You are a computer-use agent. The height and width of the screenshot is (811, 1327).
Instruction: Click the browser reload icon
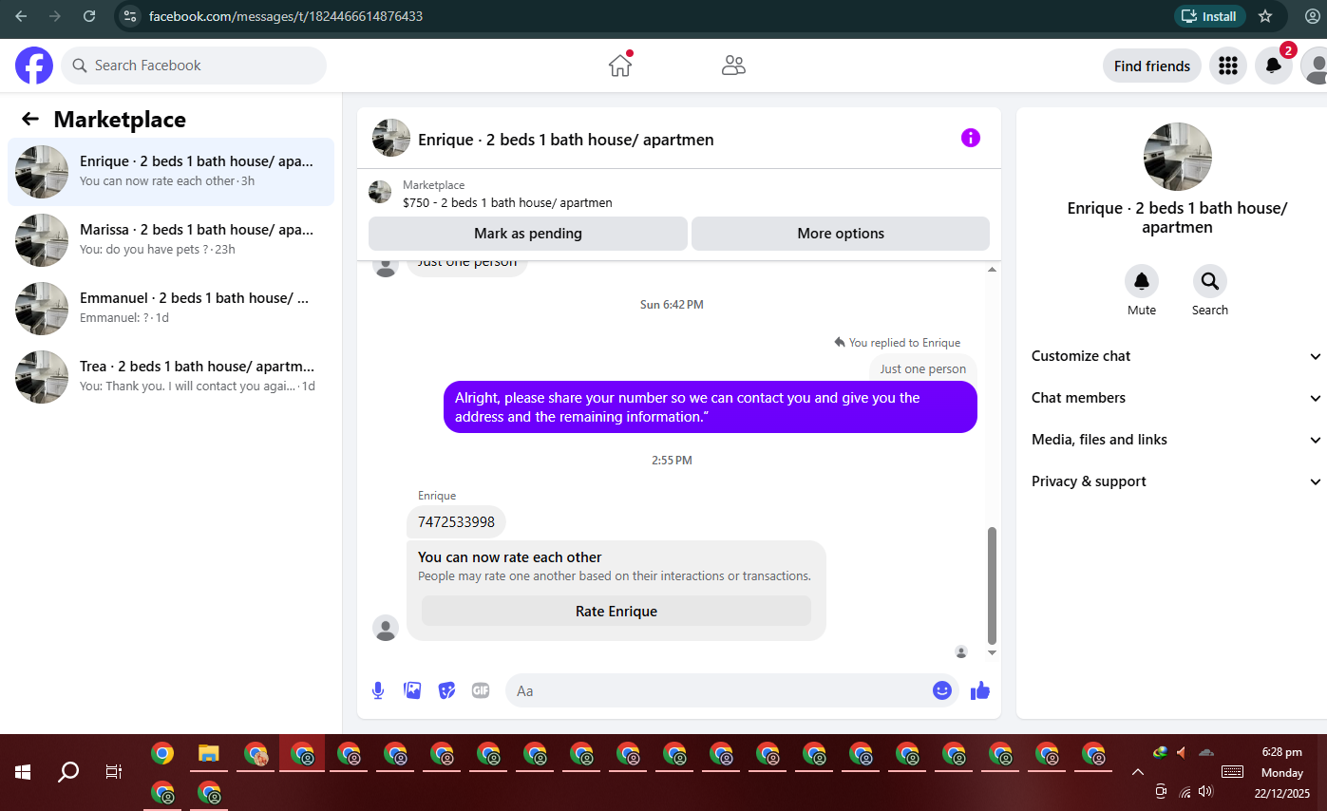point(89,16)
